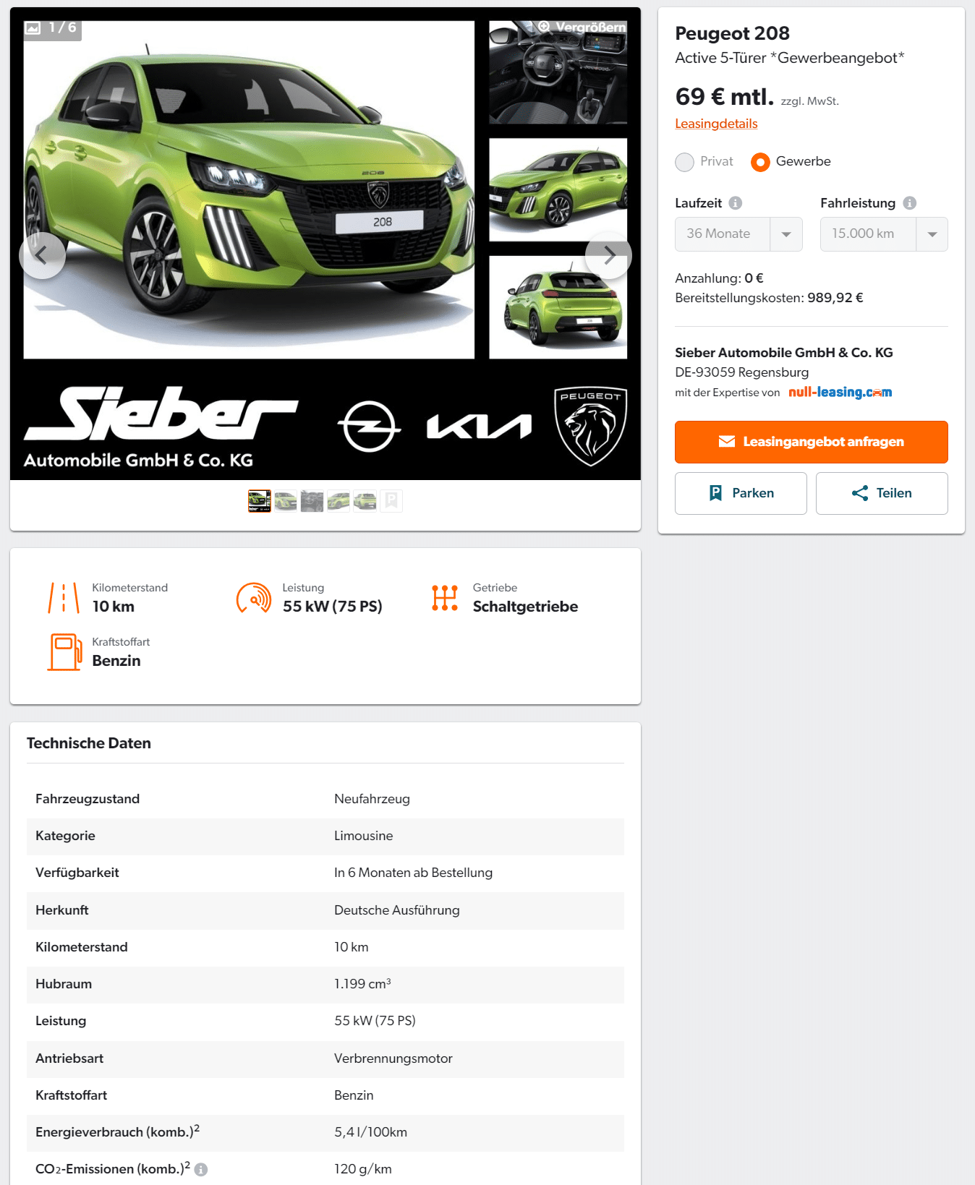975x1185 pixels.
Task: Click the Vergrößern magnifier icon
Action: coord(544,27)
